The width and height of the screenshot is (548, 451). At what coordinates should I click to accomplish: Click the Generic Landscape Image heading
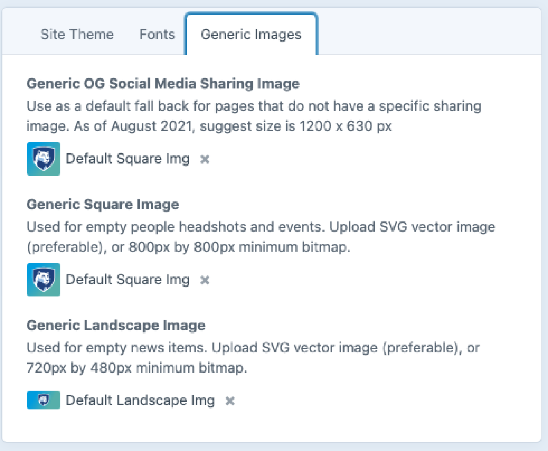(x=116, y=325)
